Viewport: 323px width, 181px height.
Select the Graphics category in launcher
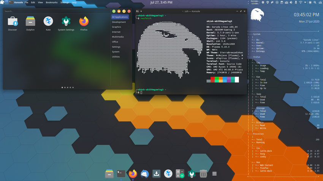click(x=116, y=27)
